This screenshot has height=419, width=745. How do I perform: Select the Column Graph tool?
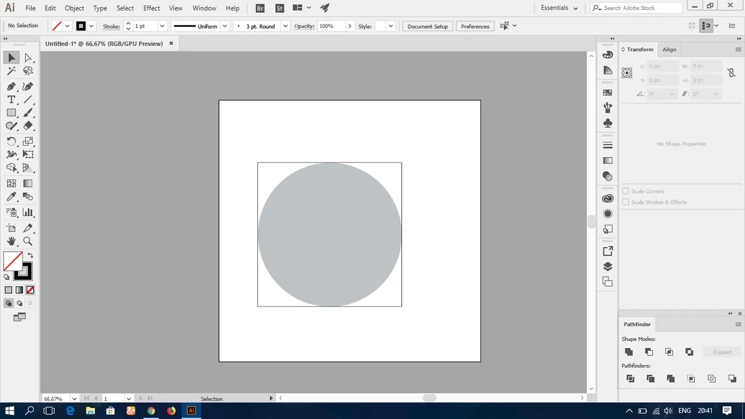[28, 212]
